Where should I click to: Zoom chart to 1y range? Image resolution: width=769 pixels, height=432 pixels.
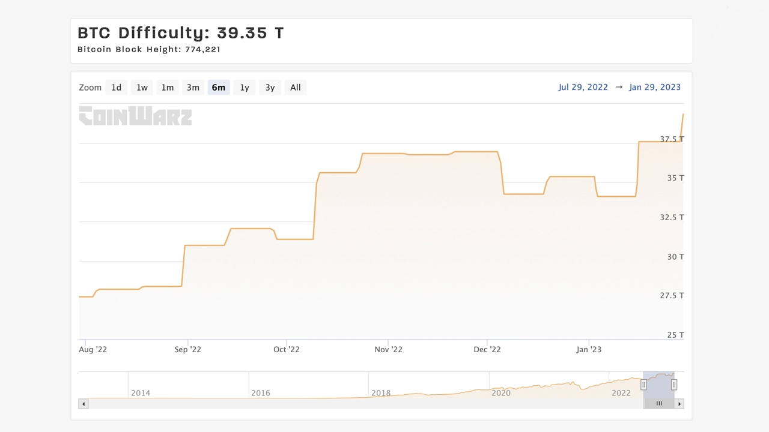[245, 88]
